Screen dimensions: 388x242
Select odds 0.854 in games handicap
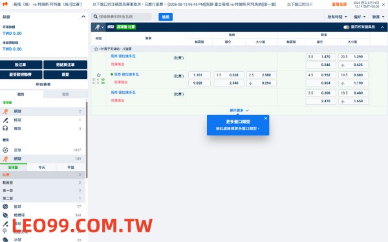click(x=321, y=83)
